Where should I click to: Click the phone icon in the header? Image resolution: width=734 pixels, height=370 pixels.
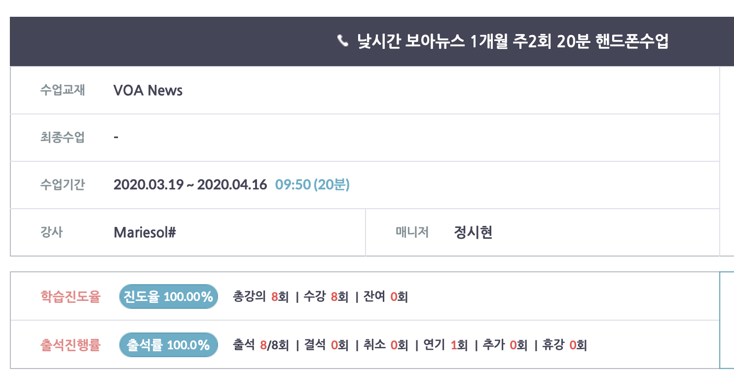click(343, 41)
